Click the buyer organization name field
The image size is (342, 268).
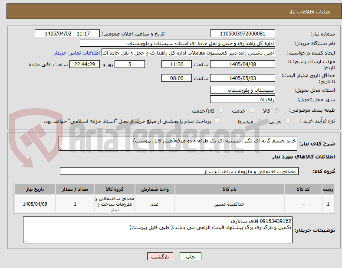(x=178, y=43)
